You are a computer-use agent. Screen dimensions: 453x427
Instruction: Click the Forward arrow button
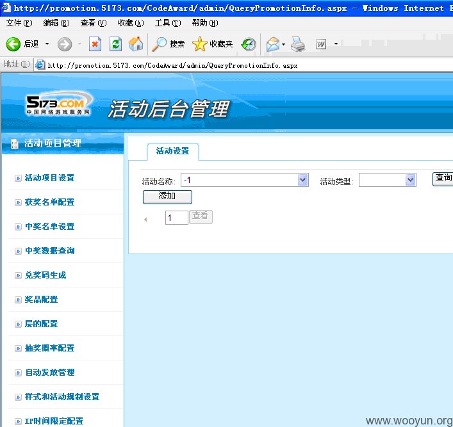[x=65, y=44]
